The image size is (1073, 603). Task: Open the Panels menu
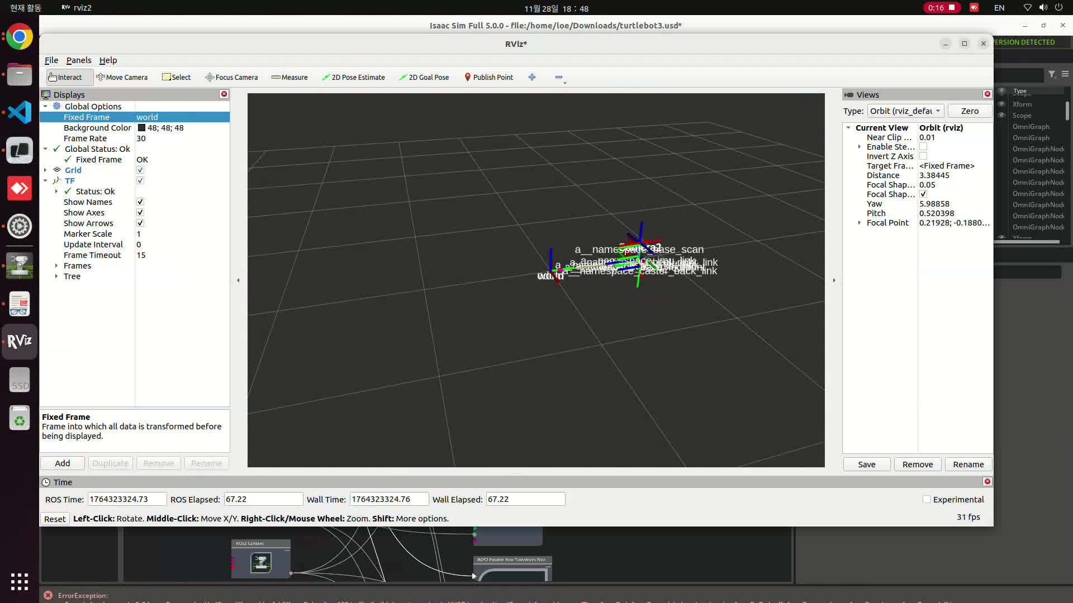[79, 60]
